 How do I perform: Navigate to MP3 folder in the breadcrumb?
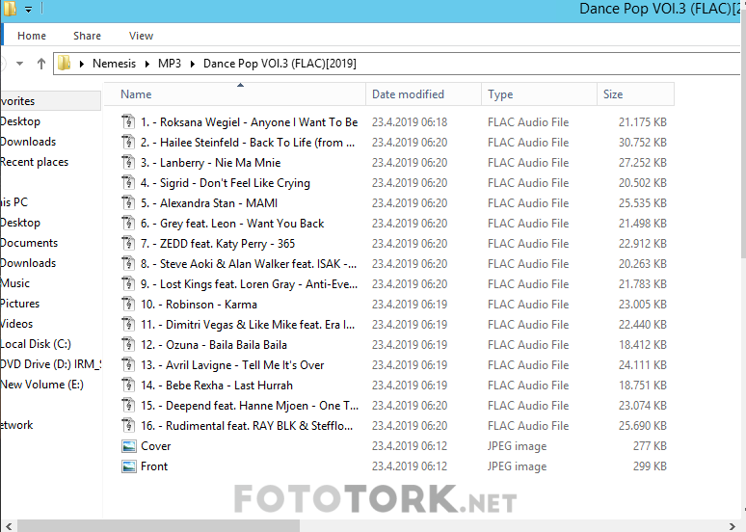170,64
